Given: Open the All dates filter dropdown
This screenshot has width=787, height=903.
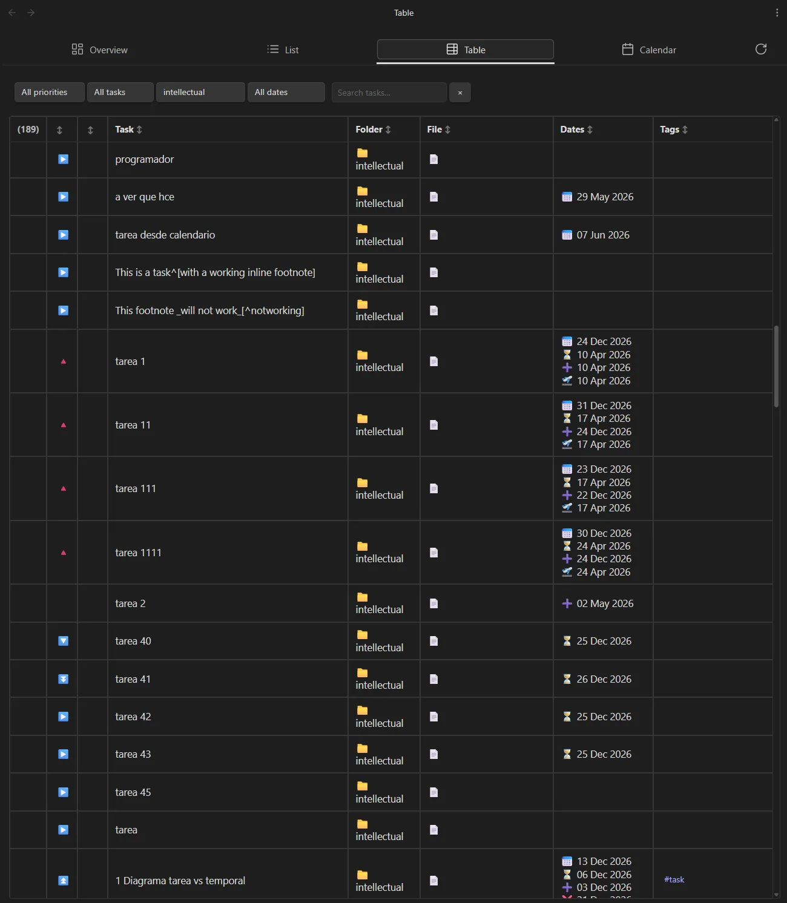Looking at the screenshot, I should [286, 92].
